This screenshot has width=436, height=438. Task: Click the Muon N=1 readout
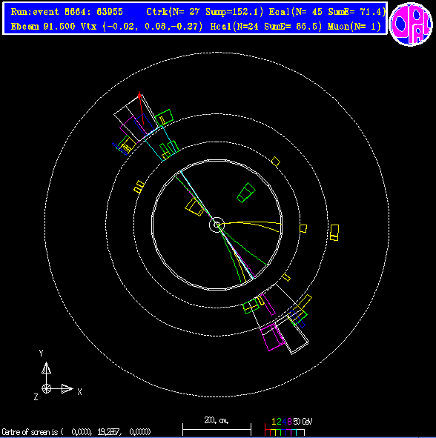tap(354, 26)
